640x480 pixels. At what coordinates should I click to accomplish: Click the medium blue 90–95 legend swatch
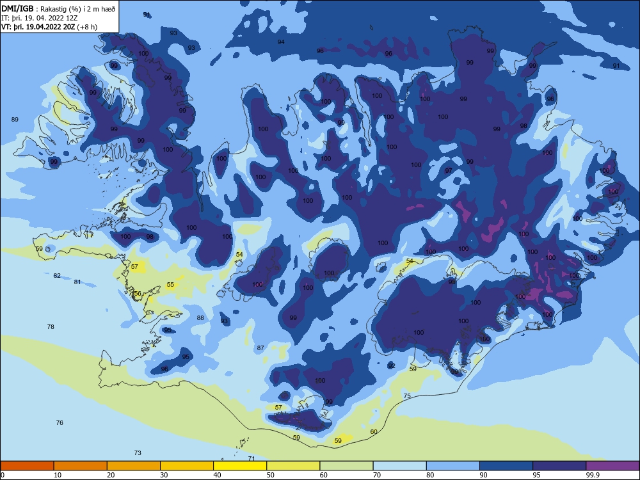[506, 466]
